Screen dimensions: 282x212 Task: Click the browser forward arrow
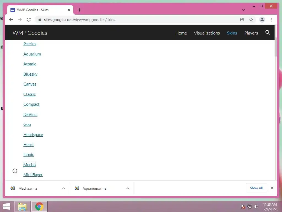coord(20,20)
